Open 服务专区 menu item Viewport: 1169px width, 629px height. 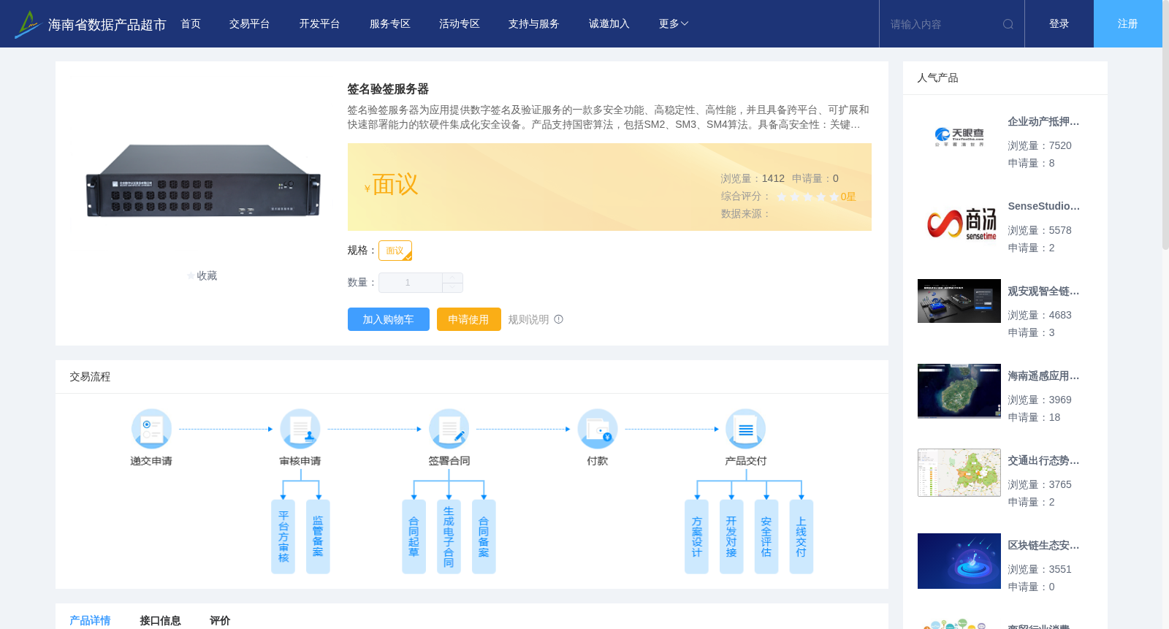point(390,24)
